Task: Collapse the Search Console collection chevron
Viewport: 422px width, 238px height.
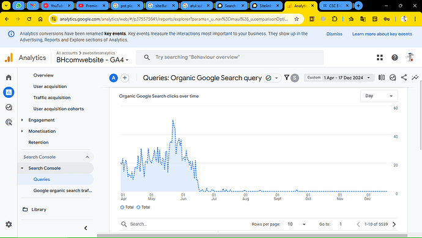Action: [x=87, y=157]
